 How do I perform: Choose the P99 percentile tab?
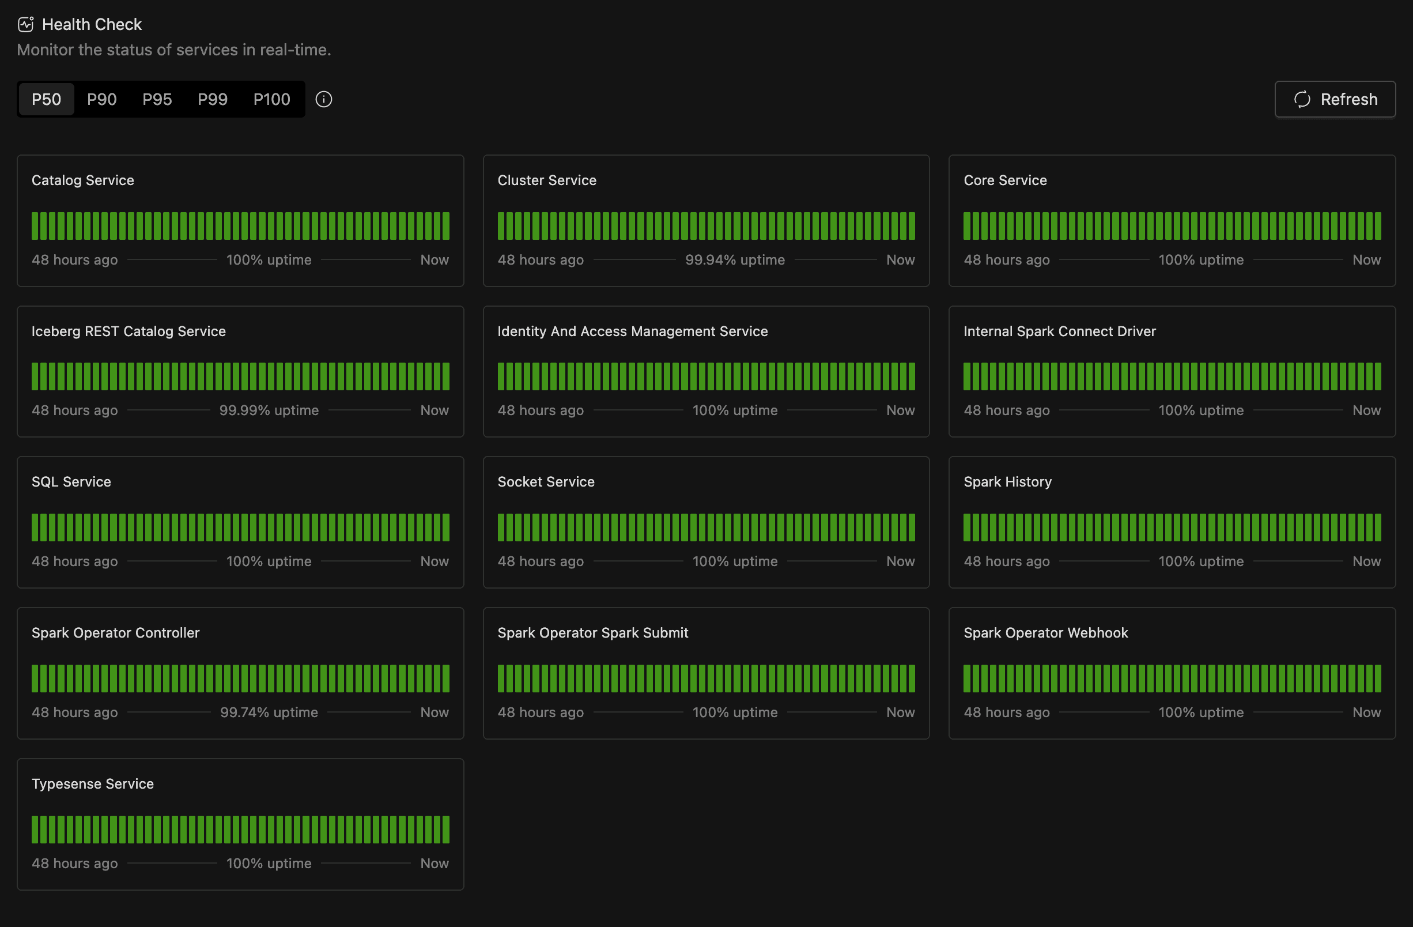(x=213, y=99)
